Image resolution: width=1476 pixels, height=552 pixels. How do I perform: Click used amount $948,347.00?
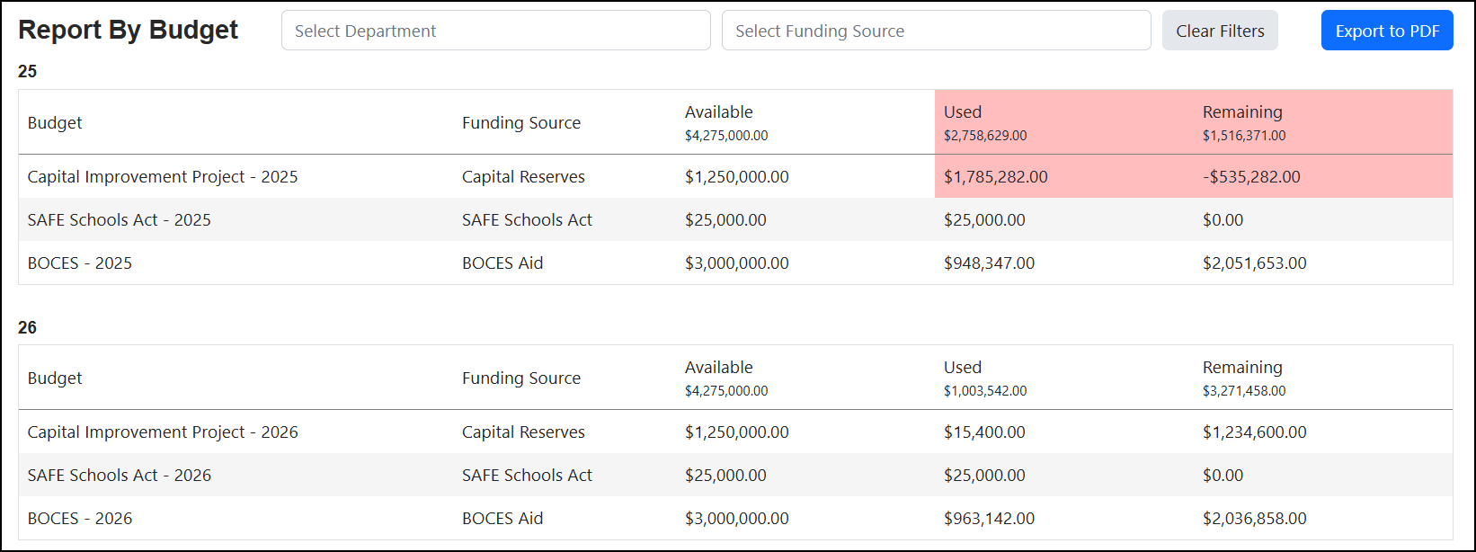click(x=989, y=263)
